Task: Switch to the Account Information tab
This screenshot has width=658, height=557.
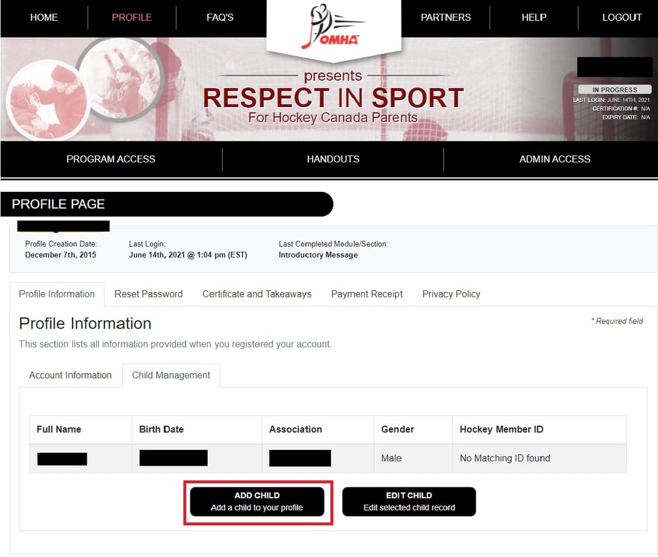Action: click(x=70, y=376)
